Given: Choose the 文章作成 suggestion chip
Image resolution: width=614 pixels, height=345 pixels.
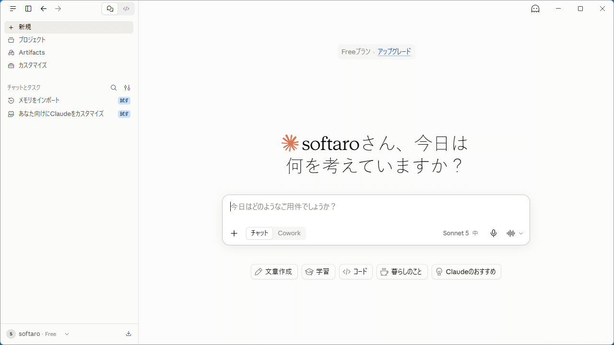Looking at the screenshot, I should (274, 272).
